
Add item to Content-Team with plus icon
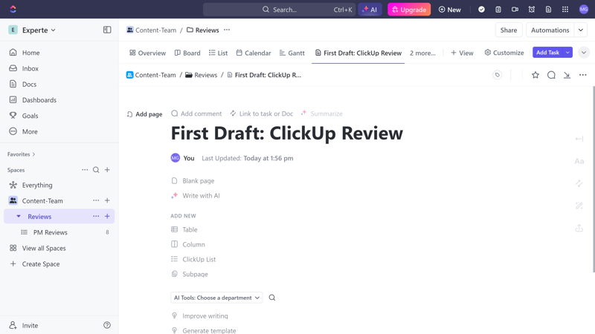(107, 200)
